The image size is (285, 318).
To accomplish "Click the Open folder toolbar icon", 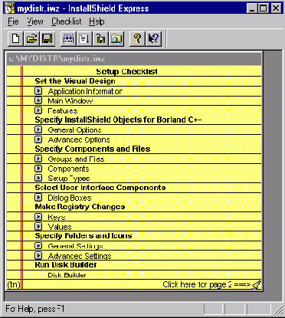I will 31,39.
